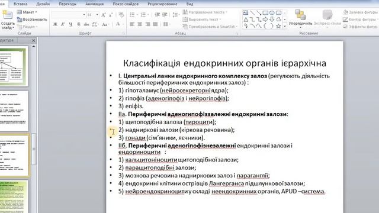
Task: Open Направление текста dropdown
Action: point(205,12)
